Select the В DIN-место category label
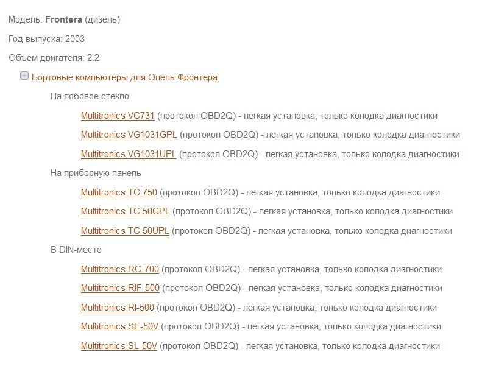The width and height of the screenshot is (482, 366). pyautogui.click(x=76, y=250)
